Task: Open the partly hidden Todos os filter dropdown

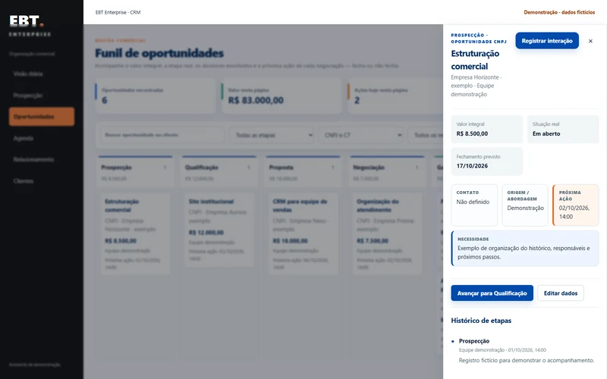Action: coord(425,135)
